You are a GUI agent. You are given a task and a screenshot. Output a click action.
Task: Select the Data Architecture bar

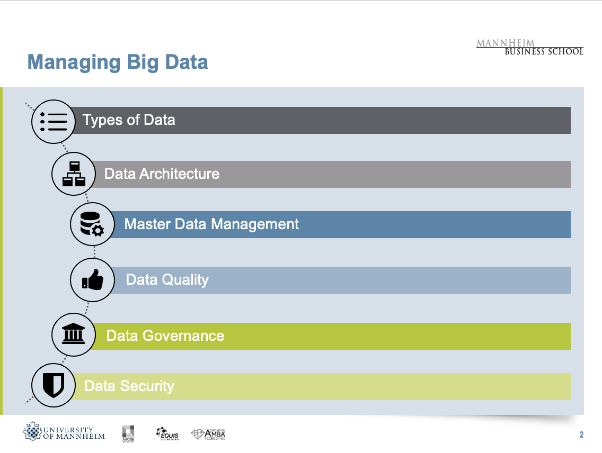tap(329, 174)
